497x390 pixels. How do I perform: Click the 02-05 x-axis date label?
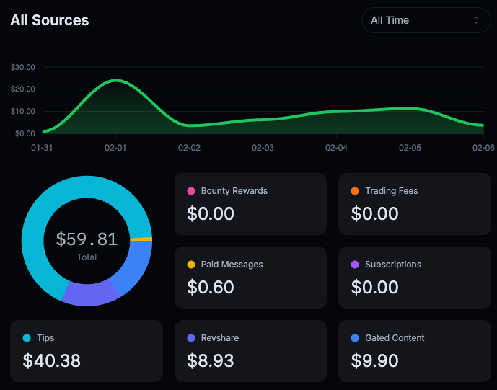click(410, 148)
